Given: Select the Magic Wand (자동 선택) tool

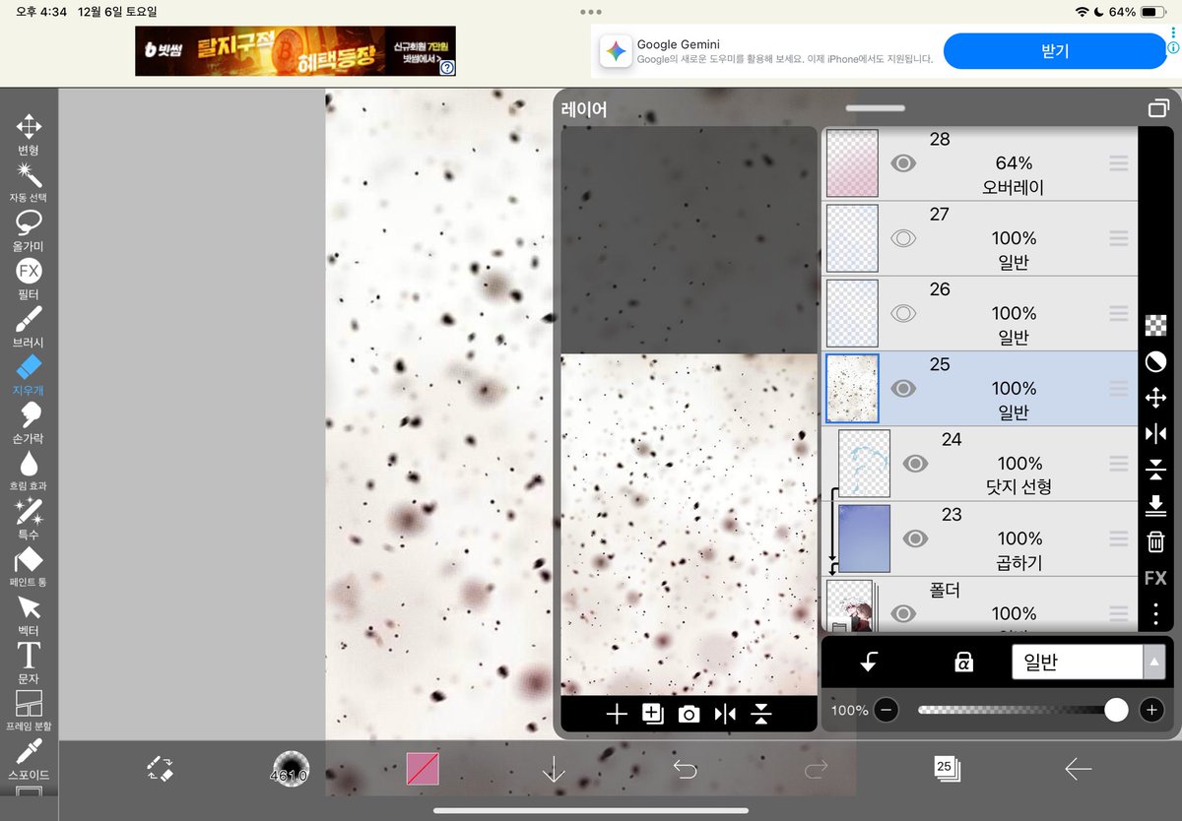Looking at the screenshot, I should pos(29,183).
